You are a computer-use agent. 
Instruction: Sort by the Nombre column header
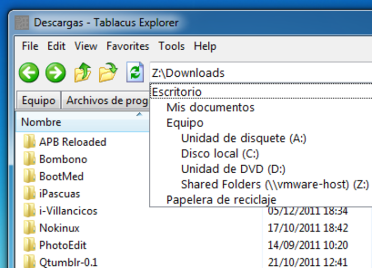[82, 122]
